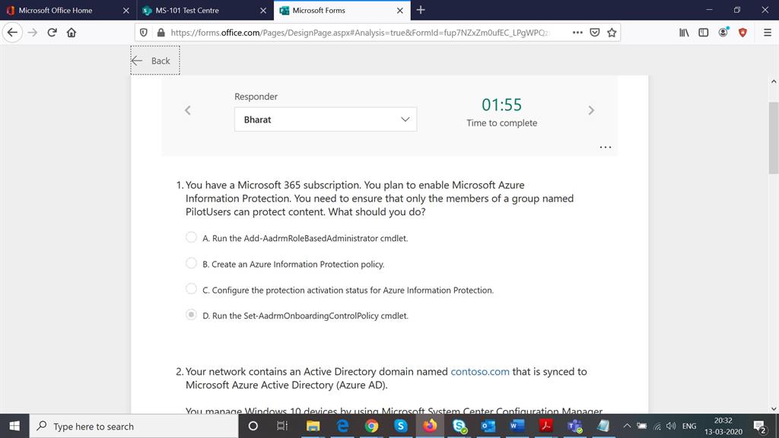
Task: Open Cortana circle on taskbar
Action: [253, 426]
